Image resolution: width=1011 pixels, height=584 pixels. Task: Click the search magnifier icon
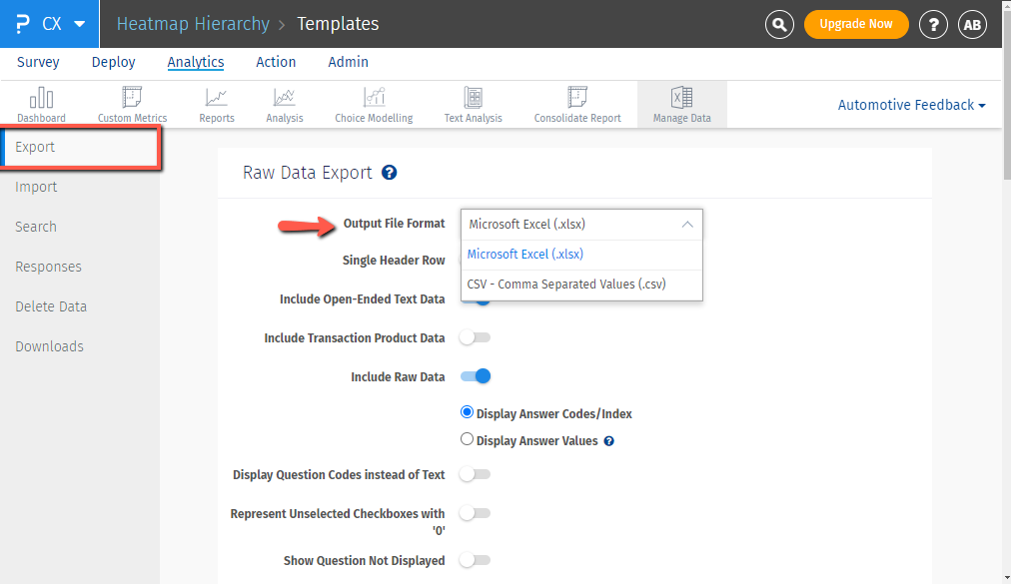[779, 24]
